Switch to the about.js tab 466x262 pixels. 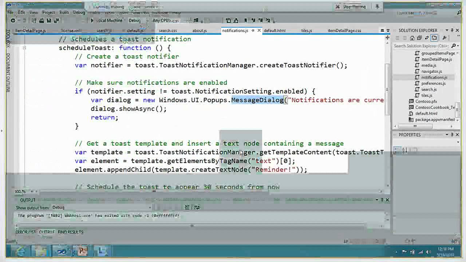point(200,31)
